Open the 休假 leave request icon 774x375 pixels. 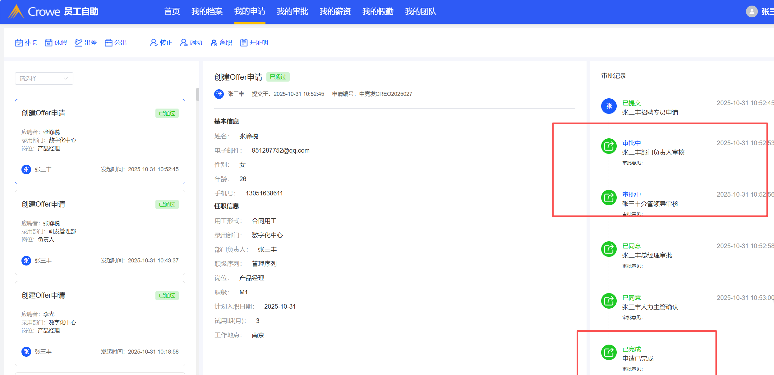tap(48, 43)
